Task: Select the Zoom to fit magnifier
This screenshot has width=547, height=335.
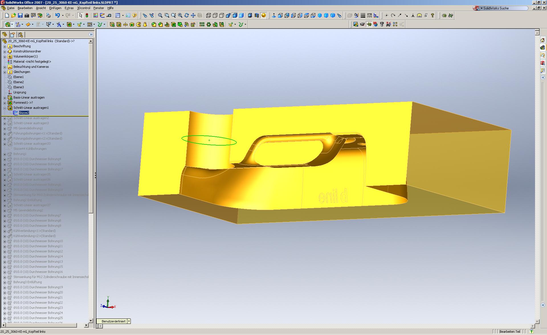Action: point(160,15)
